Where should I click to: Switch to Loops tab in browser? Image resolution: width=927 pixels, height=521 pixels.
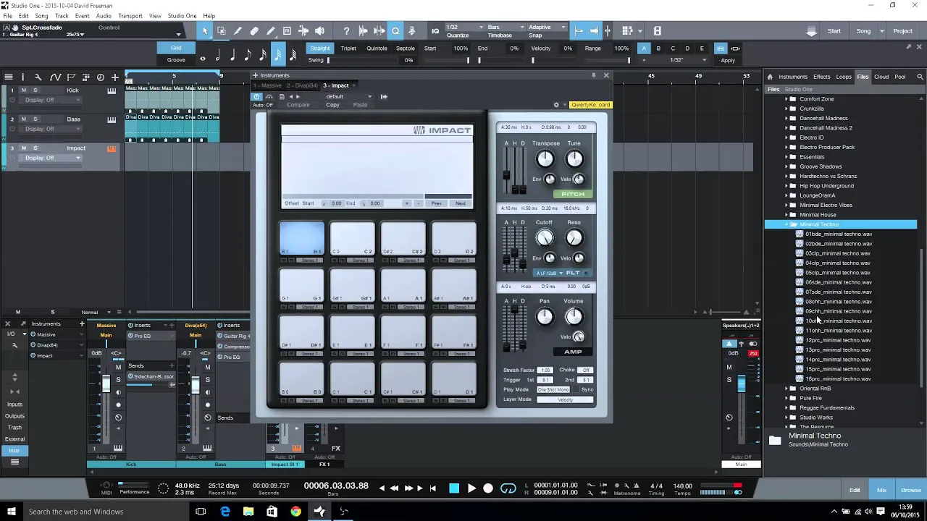(844, 77)
